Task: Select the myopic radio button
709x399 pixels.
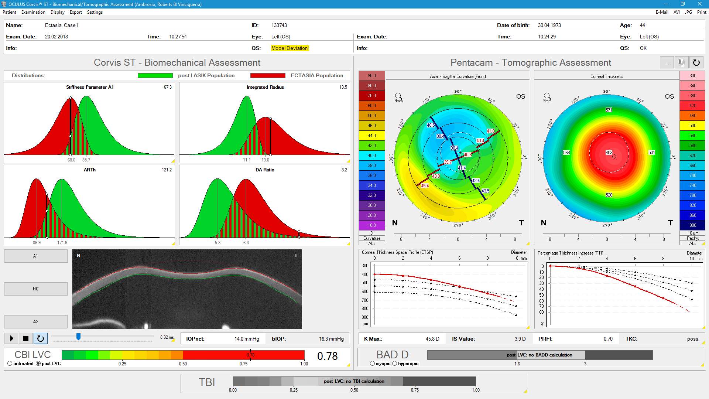Action: pyautogui.click(x=372, y=364)
